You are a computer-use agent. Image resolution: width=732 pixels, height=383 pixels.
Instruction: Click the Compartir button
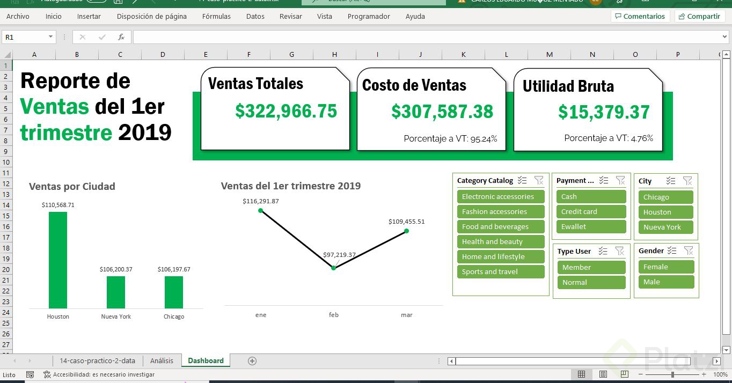[x=700, y=17]
